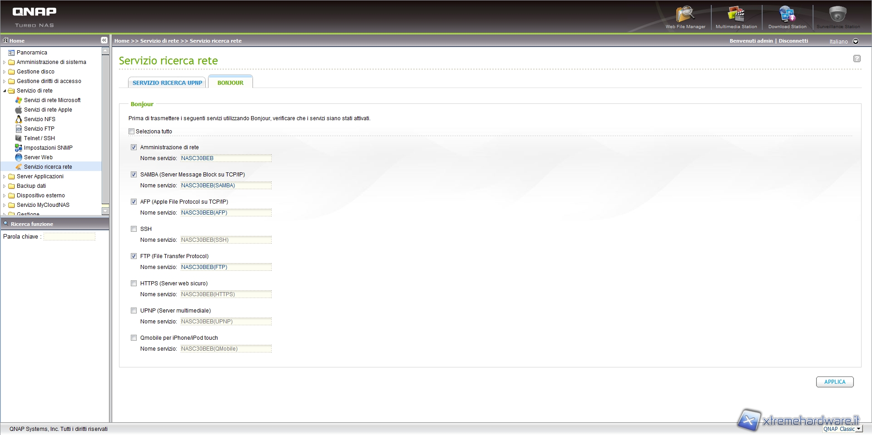Image resolution: width=872 pixels, height=435 pixels.
Task: Open the QNAP Classic theme dropdown
Action: click(858, 429)
